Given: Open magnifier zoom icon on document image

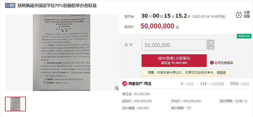Looking at the screenshot, I should 117,88.
